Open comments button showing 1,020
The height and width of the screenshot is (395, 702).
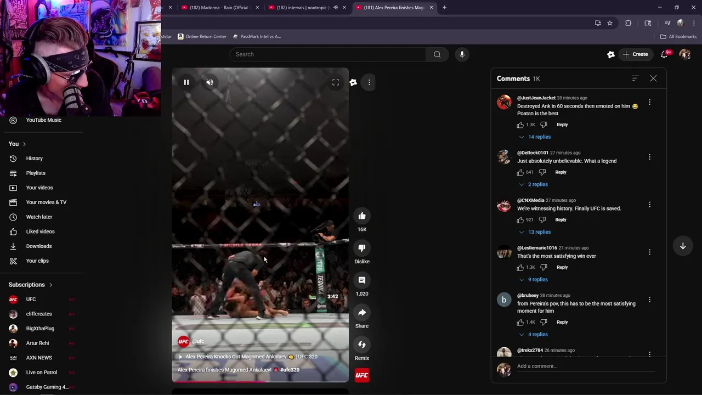(x=362, y=280)
